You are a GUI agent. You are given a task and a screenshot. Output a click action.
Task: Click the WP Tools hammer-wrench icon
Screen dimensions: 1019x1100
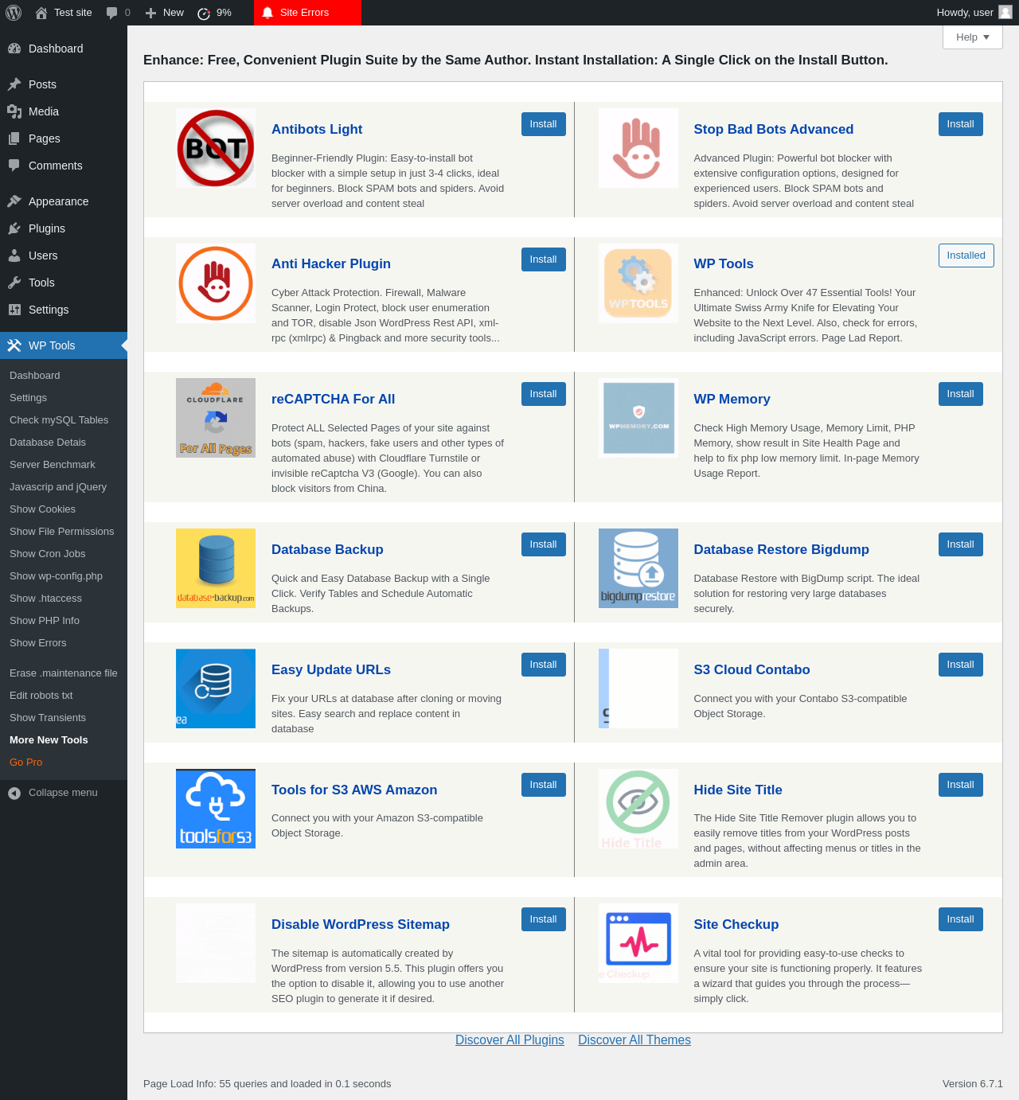(x=14, y=345)
